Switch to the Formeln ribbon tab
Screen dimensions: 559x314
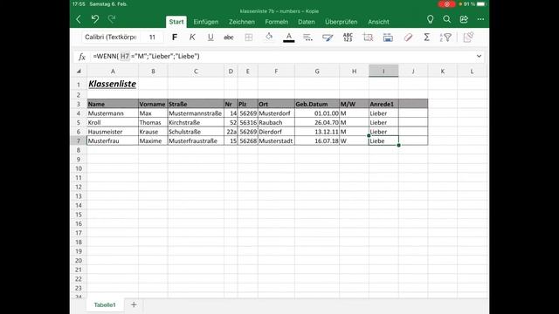pyautogui.click(x=276, y=22)
